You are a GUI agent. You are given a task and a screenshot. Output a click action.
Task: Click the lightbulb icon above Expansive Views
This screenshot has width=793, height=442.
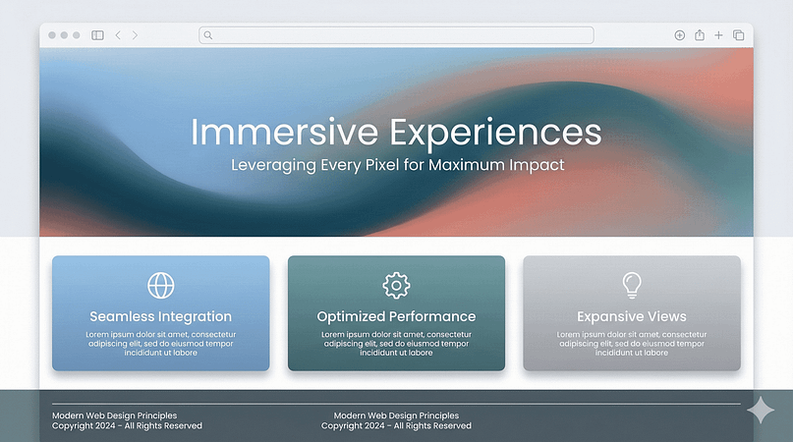[632, 285]
